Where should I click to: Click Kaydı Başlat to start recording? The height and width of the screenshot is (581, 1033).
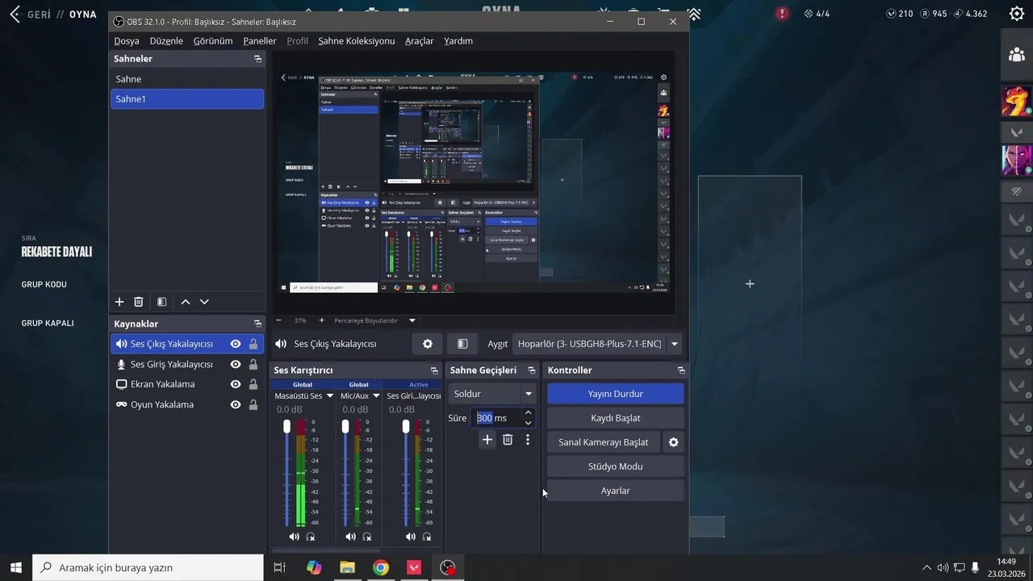(615, 418)
